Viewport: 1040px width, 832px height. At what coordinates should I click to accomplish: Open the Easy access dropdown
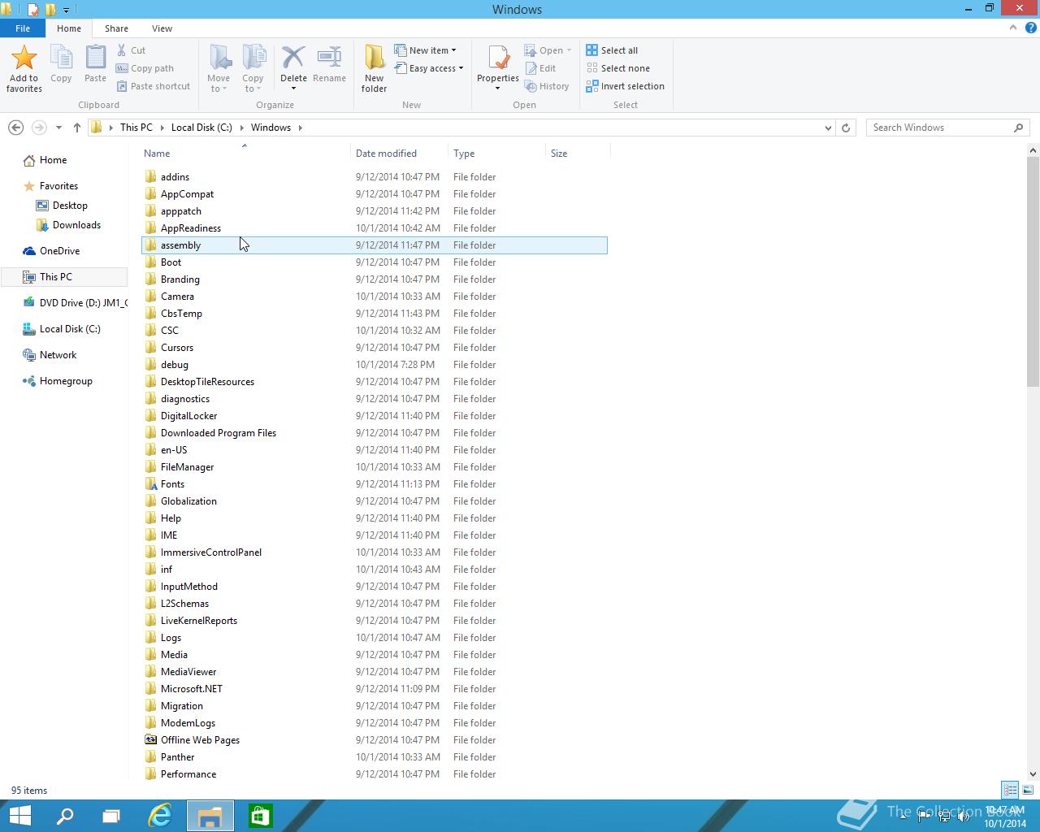click(429, 68)
